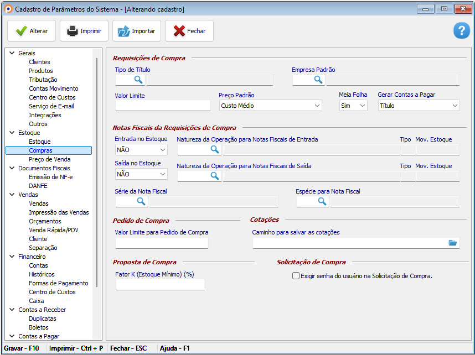Open search lookup for Tipo de Título
Screen dimensions: 475x355
(138, 80)
